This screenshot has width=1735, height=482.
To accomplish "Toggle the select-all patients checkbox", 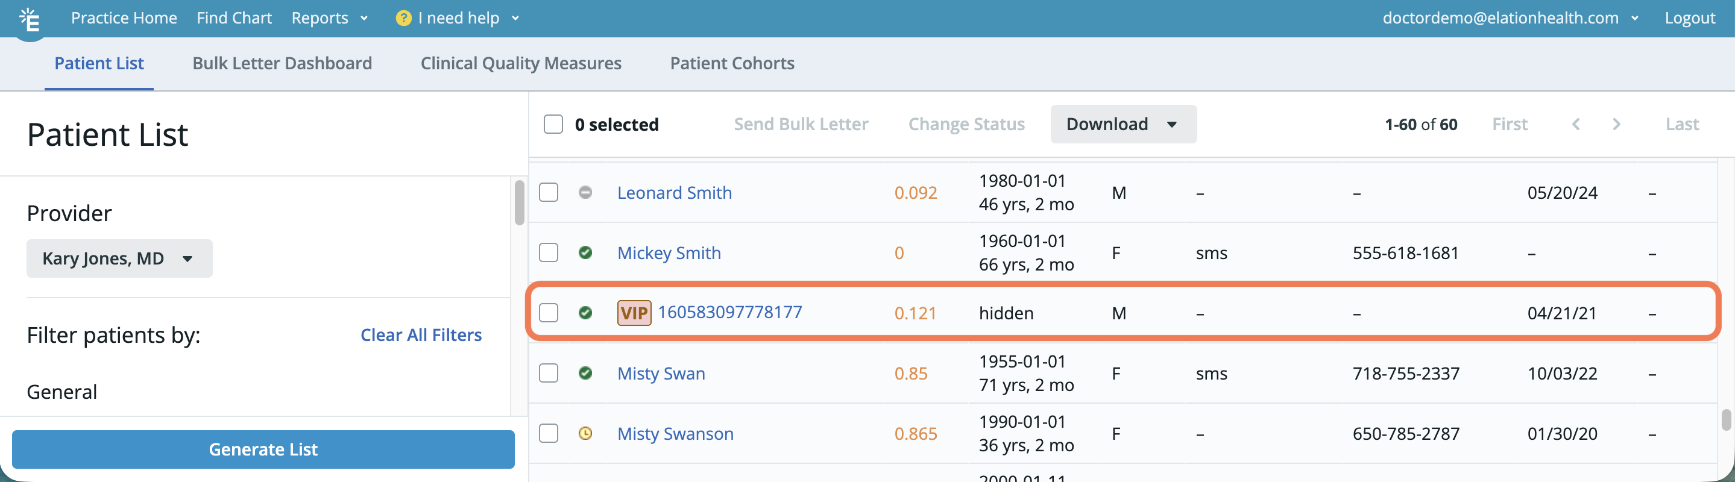I will pos(553,124).
